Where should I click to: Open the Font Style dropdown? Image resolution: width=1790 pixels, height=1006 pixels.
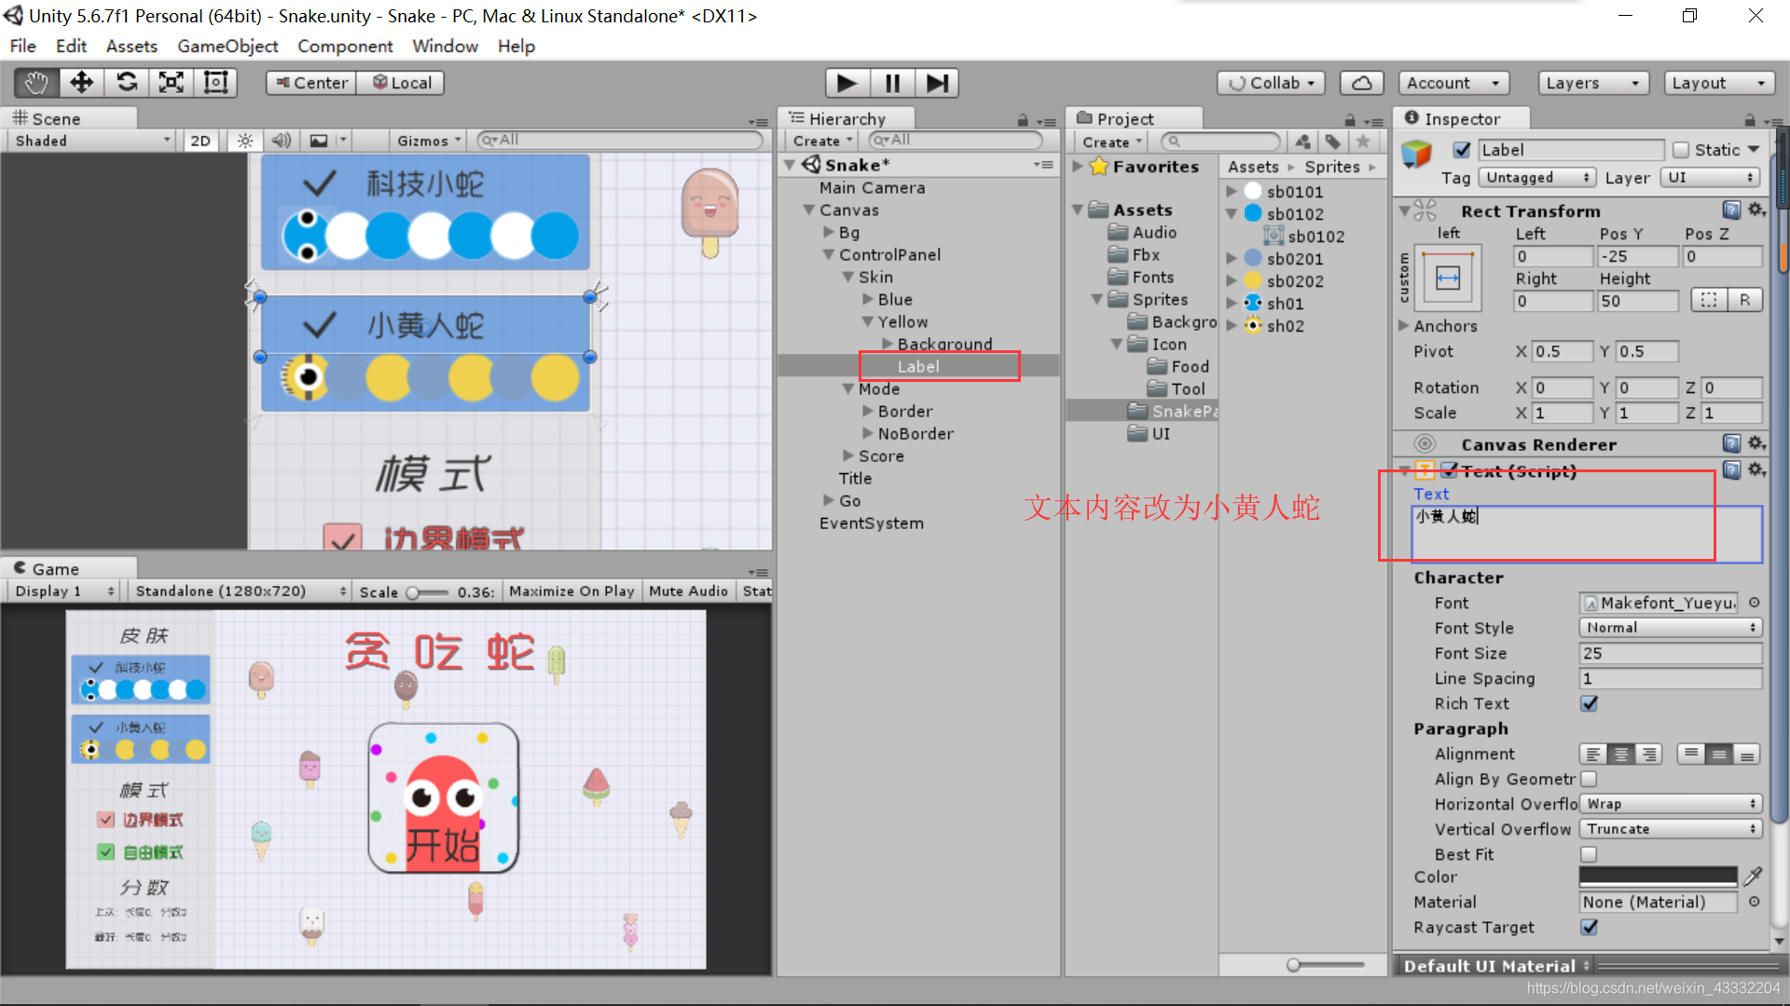pyautogui.click(x=1670, y=628)
